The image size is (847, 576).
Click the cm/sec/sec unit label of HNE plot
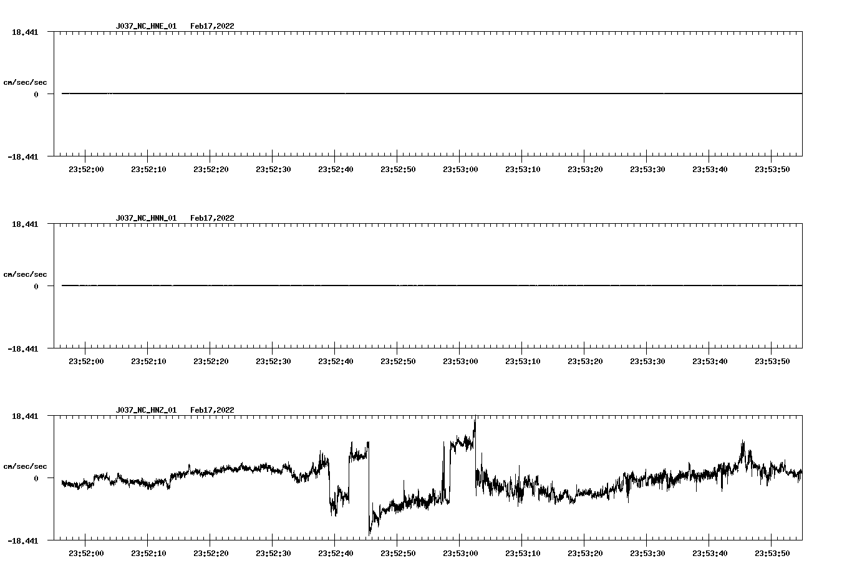pyautogui.click(x=25, y=82)
